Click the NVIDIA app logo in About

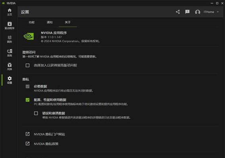29,36
